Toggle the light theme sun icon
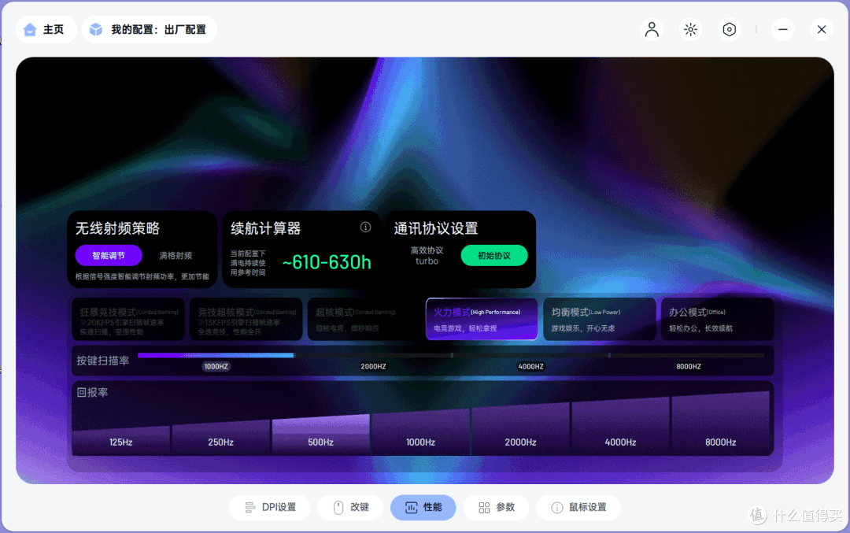The width and height of the screenshot is (850, 533). (691, 29)
